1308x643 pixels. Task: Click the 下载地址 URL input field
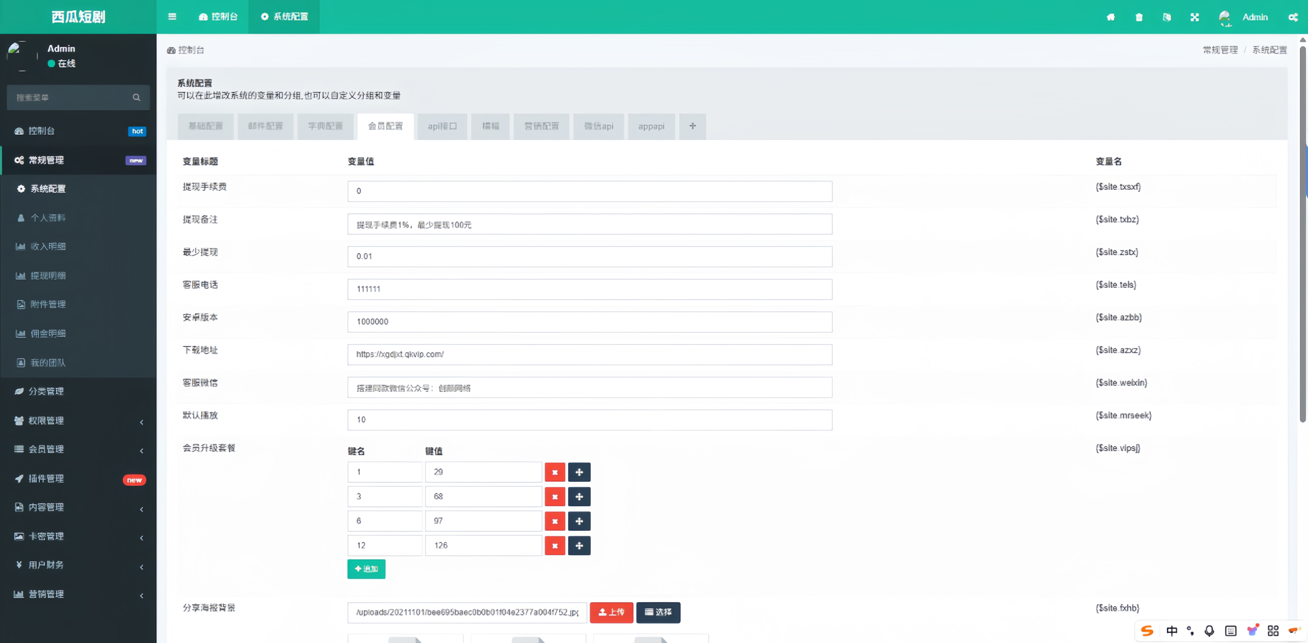(x=590, y=354)
